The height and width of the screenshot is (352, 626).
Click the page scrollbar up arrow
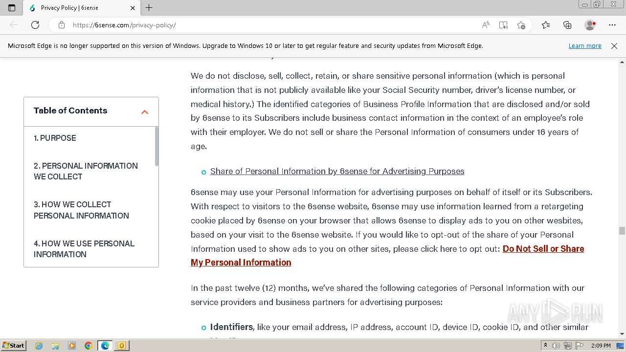(622, 62)
